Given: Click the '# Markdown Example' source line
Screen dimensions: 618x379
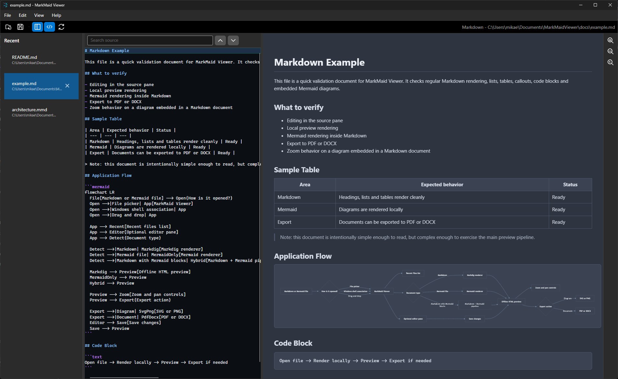Looking at the screenshot, I should [107, 51].
